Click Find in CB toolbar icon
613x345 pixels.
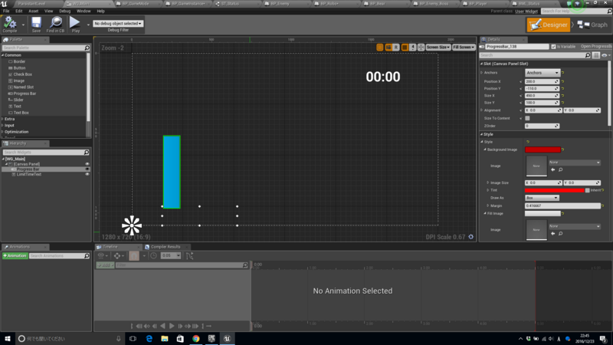click(55, 25)
